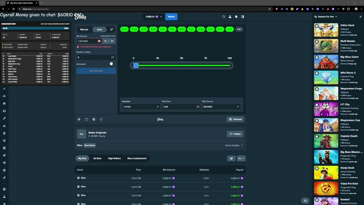Screen dimensions: 364x205
Task: Open the slots 777 sidebar icon
Action: pos(4,96)
